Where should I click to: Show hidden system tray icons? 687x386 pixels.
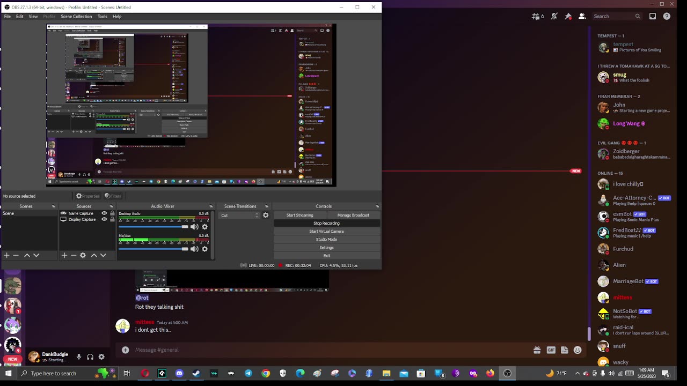(578, 373)
